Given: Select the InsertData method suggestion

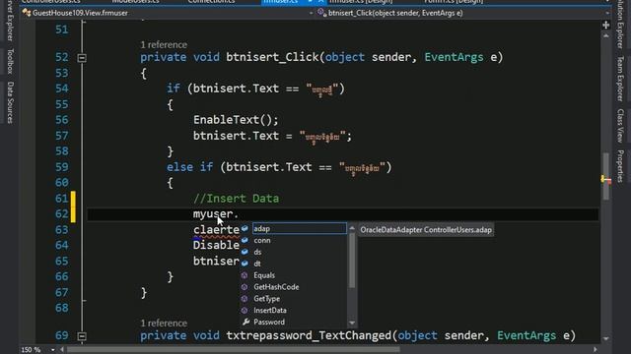Looking at the screenshot, I should (270, 311).
